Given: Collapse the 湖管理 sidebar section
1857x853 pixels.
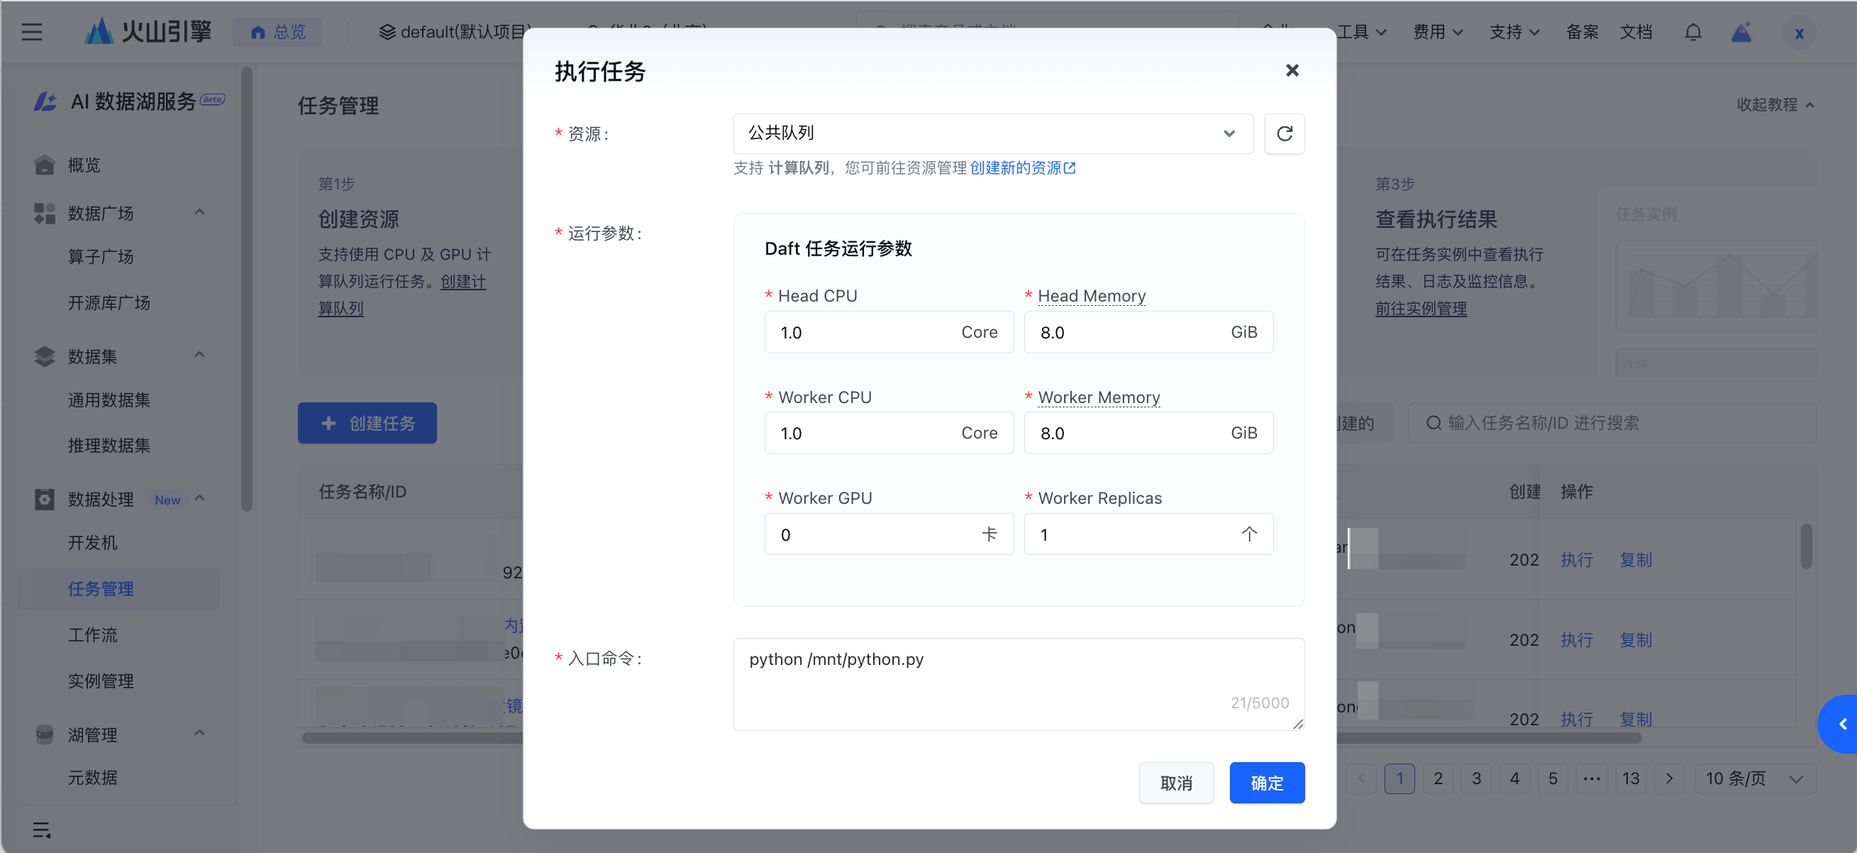Looking at the screenshot, I should [200, 733].
